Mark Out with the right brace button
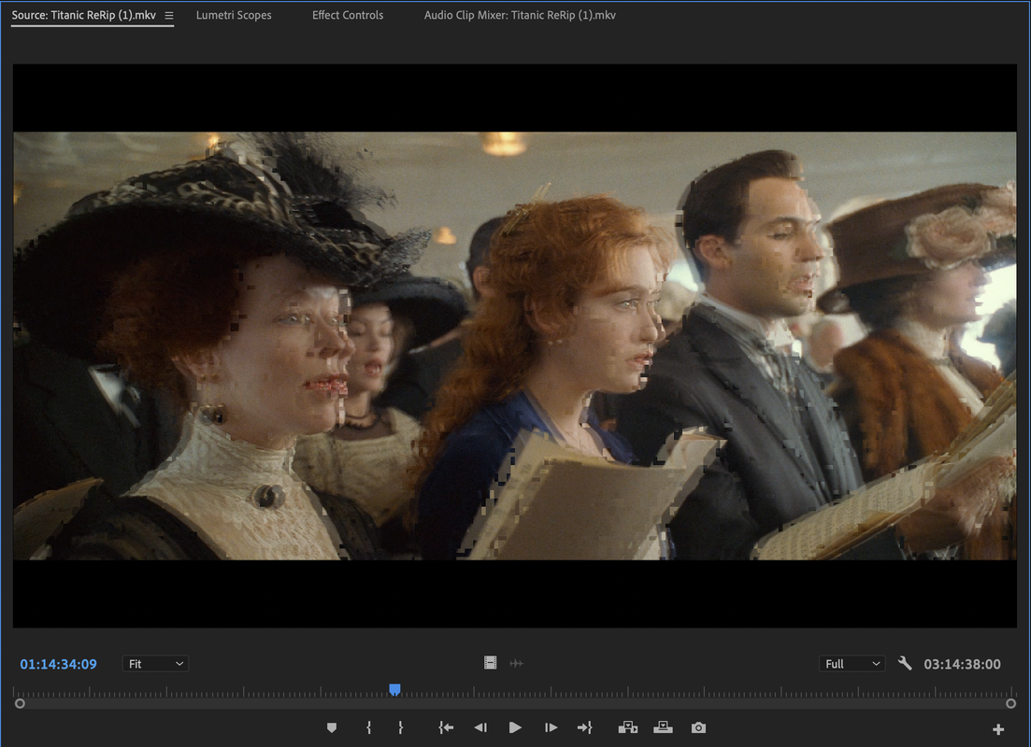Viewport: 1031px width, 747px height. [x=400, y=728]
